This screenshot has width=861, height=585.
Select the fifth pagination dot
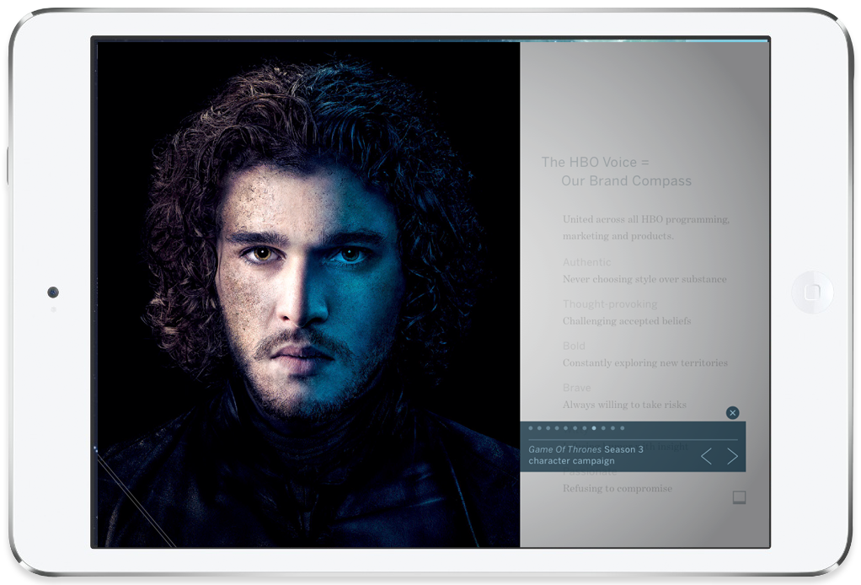pyautogui.click(x=566, y=428)
